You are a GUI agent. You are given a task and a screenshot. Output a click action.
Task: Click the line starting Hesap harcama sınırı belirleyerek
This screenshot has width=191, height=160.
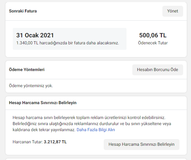[x=89, y=118]
